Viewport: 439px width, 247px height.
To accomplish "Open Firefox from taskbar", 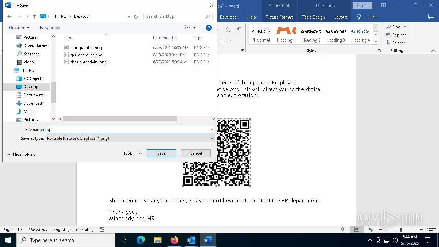I will [175, 240].
